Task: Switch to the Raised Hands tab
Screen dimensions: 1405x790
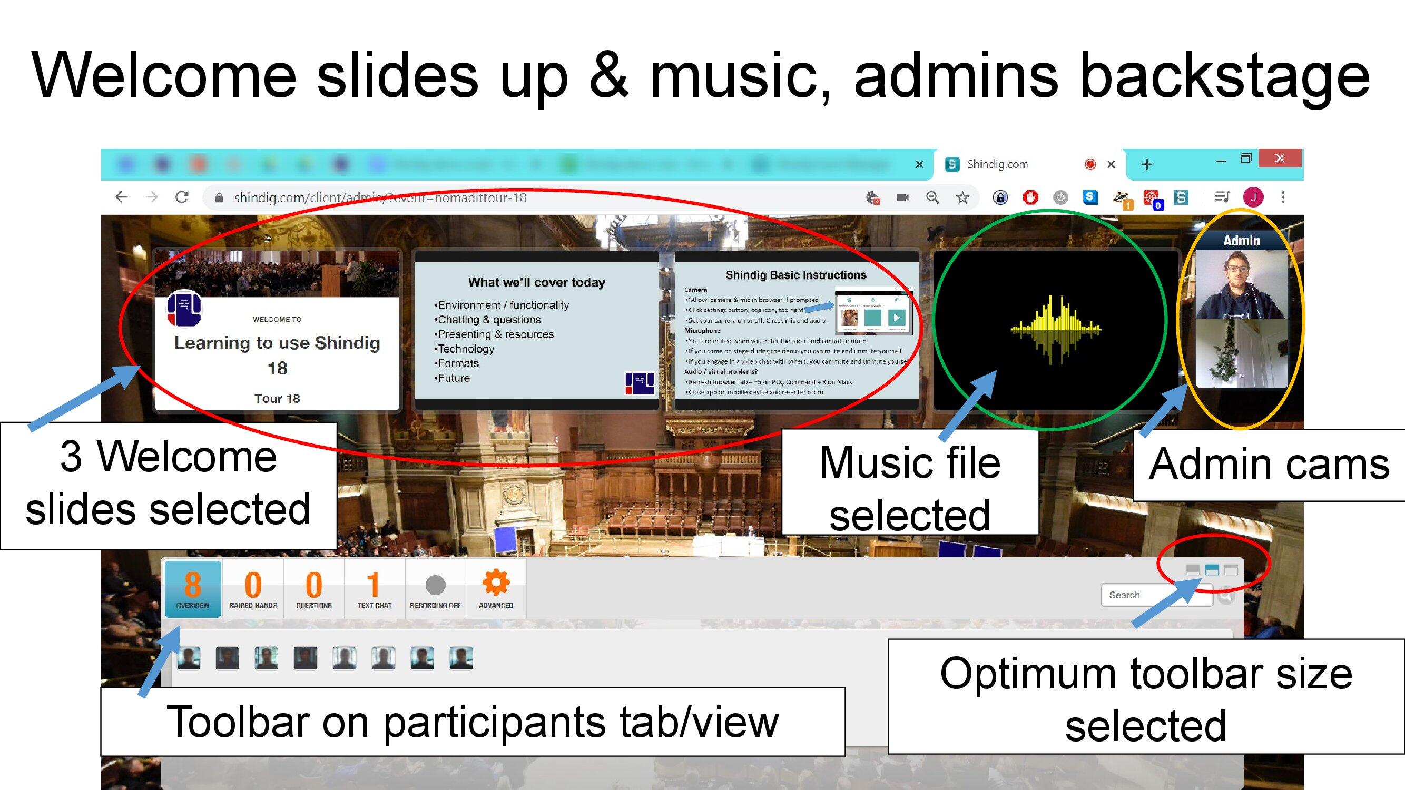Action: [x=253, y=588]
